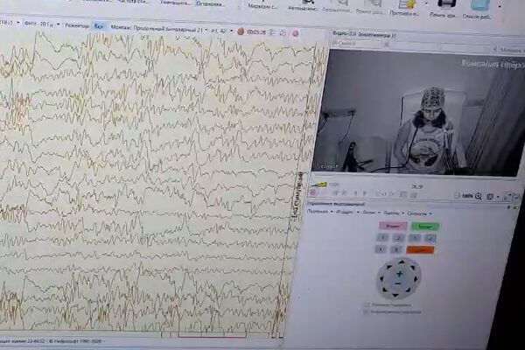Click the pink button in camera control panel
Screen dimensions: 525x350
[x=394, y=226]
